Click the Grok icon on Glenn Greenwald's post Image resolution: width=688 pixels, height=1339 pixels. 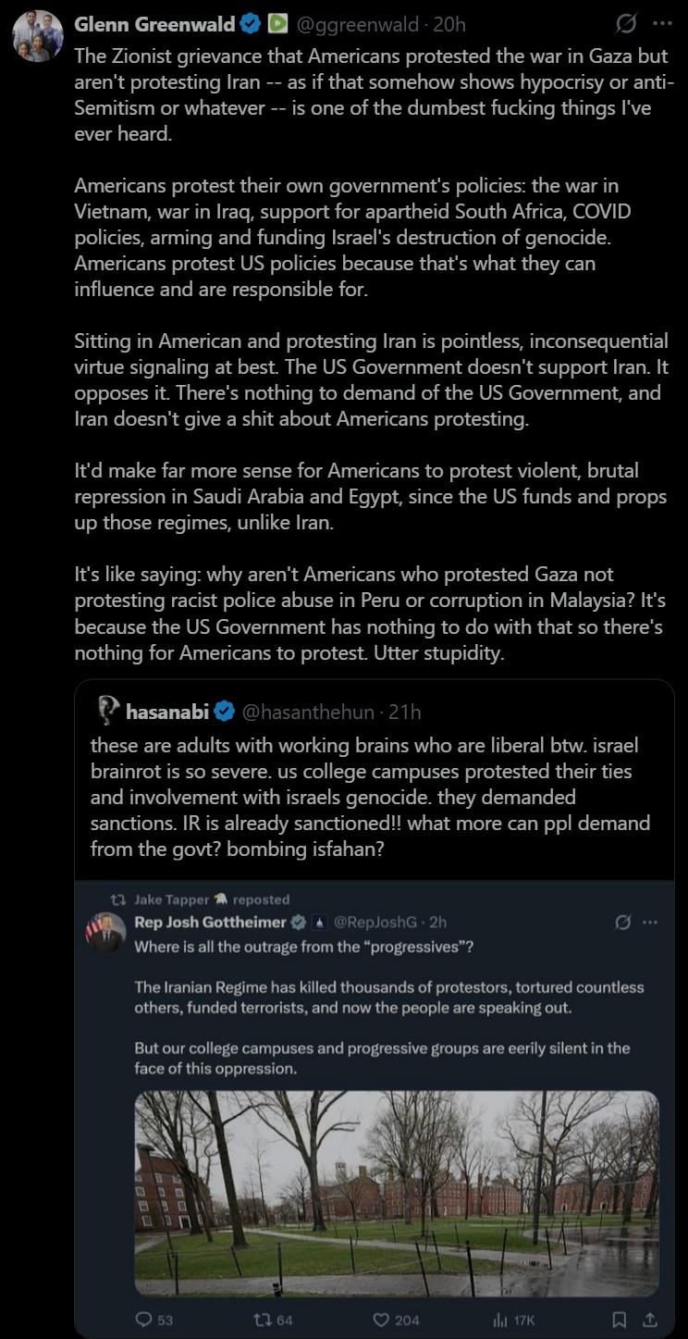624,25
